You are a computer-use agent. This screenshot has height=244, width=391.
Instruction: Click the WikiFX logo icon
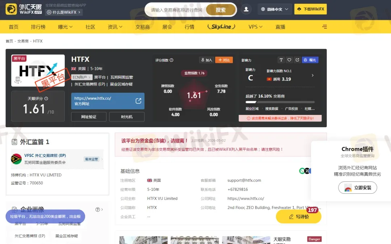[x=11, y=9]
